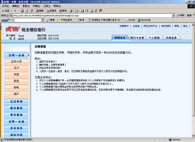
Task: Expand the 定期一本通 sidebar section
Action: point(16,122)
